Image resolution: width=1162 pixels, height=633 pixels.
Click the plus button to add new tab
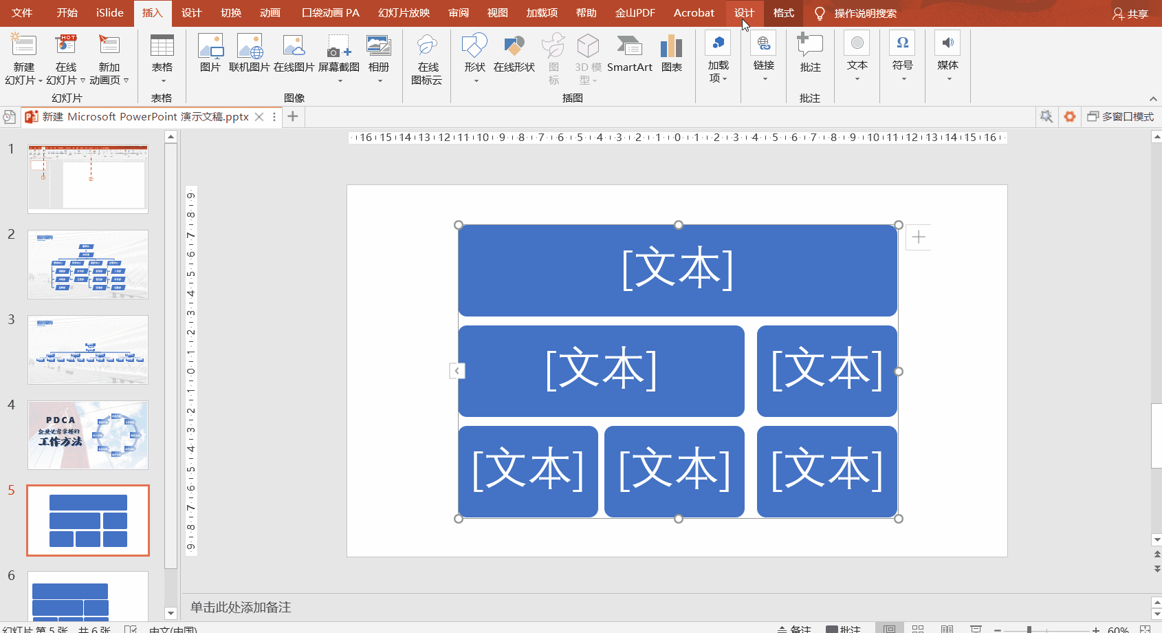293,116
